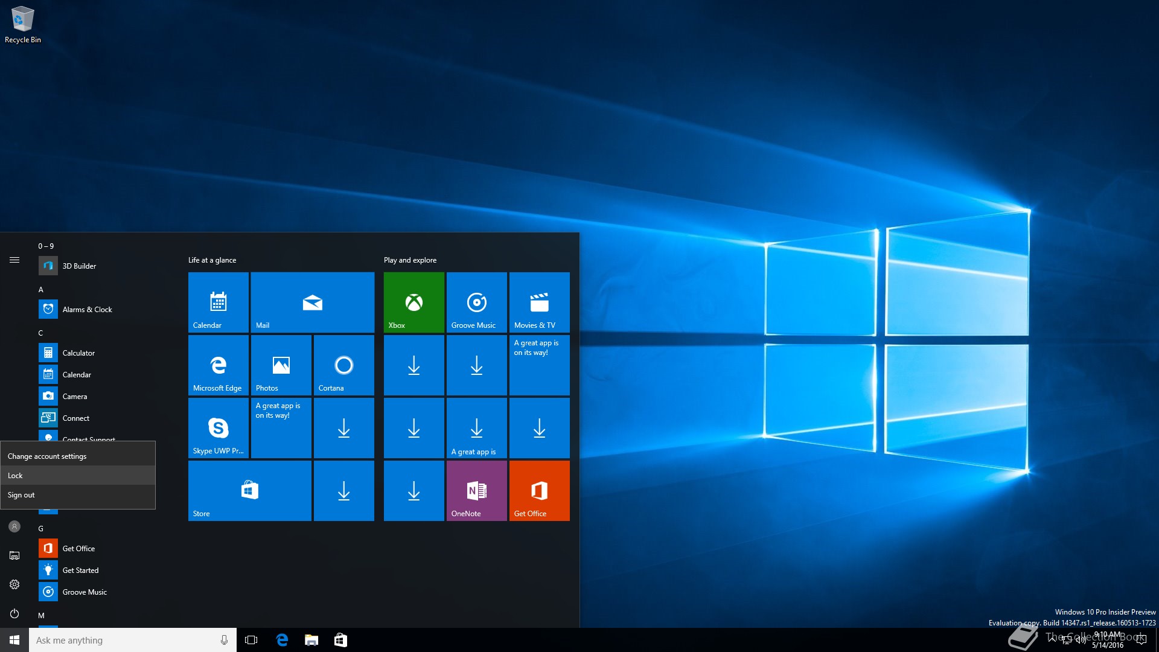Open the Mail tile
Screen dimensions: 1159x652
point(312,302)
